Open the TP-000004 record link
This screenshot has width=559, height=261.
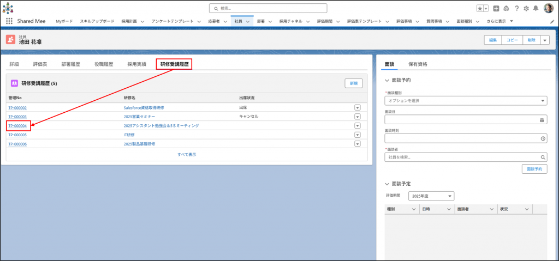17,126
